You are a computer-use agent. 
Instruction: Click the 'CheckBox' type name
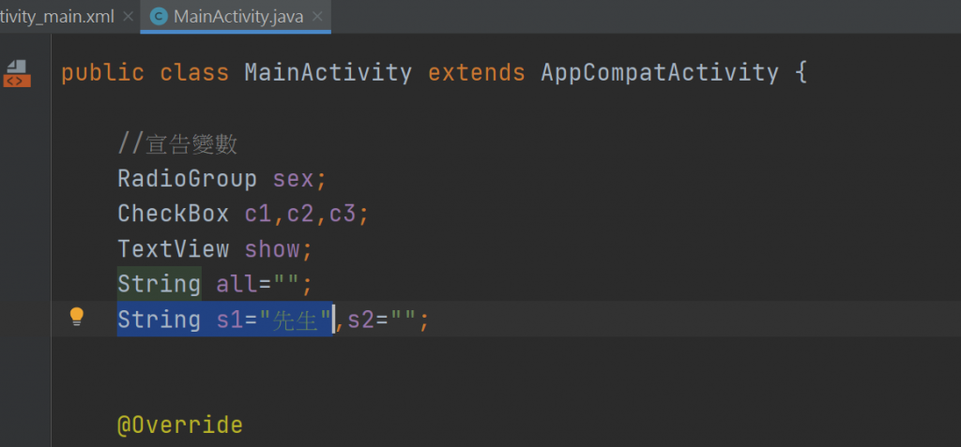[173, 214]
